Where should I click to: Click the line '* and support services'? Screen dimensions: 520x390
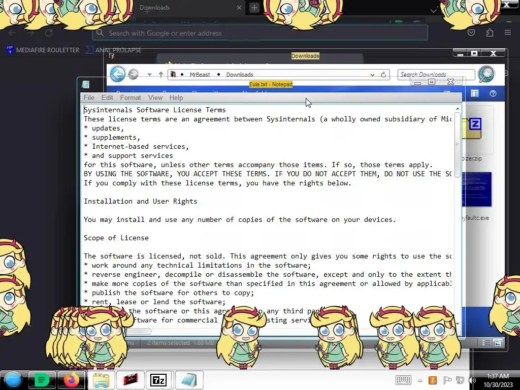[128, 155]
